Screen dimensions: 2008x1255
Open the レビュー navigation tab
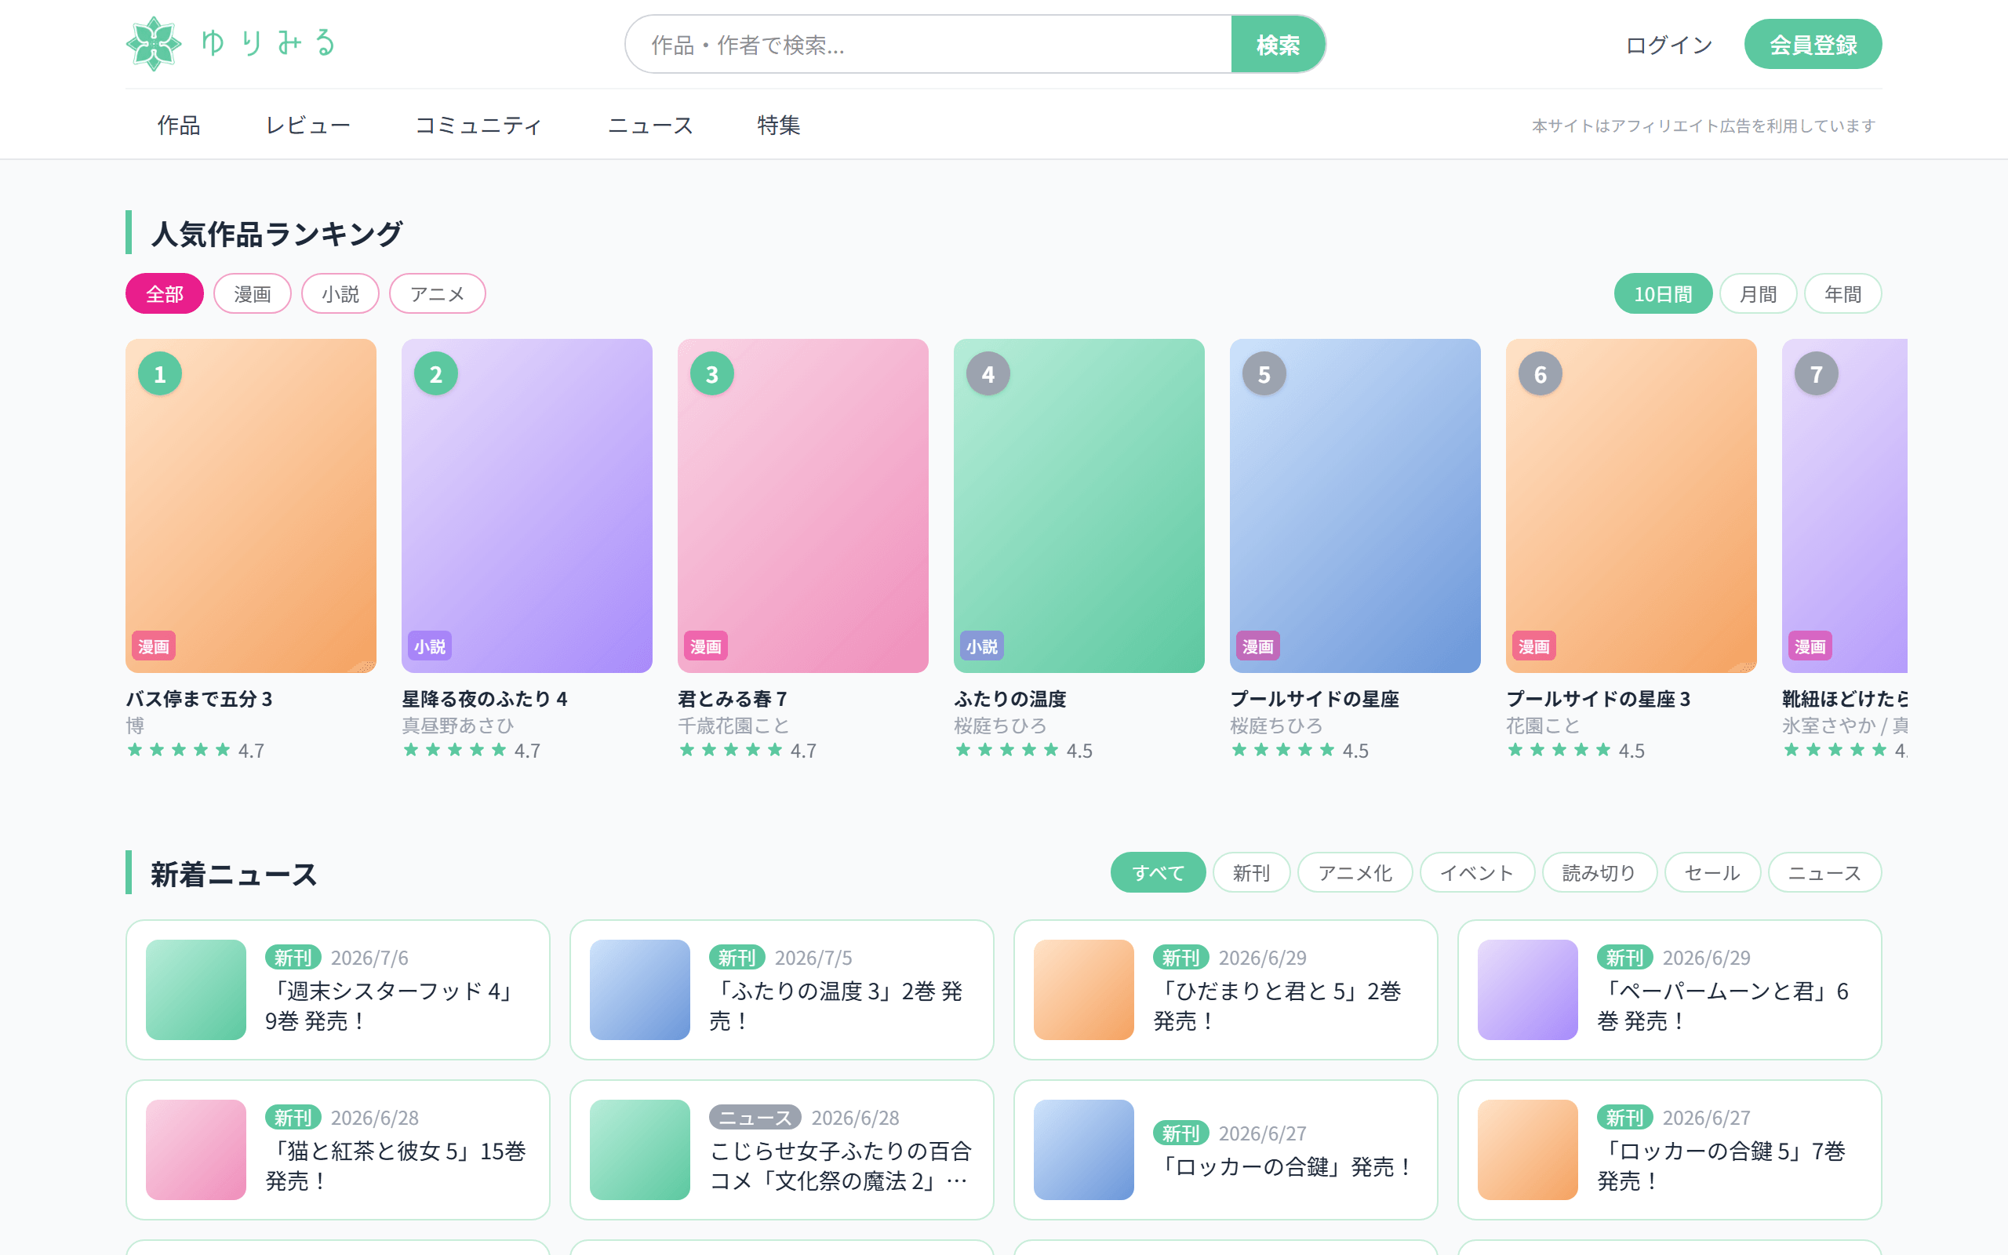(x=307, y=125)
